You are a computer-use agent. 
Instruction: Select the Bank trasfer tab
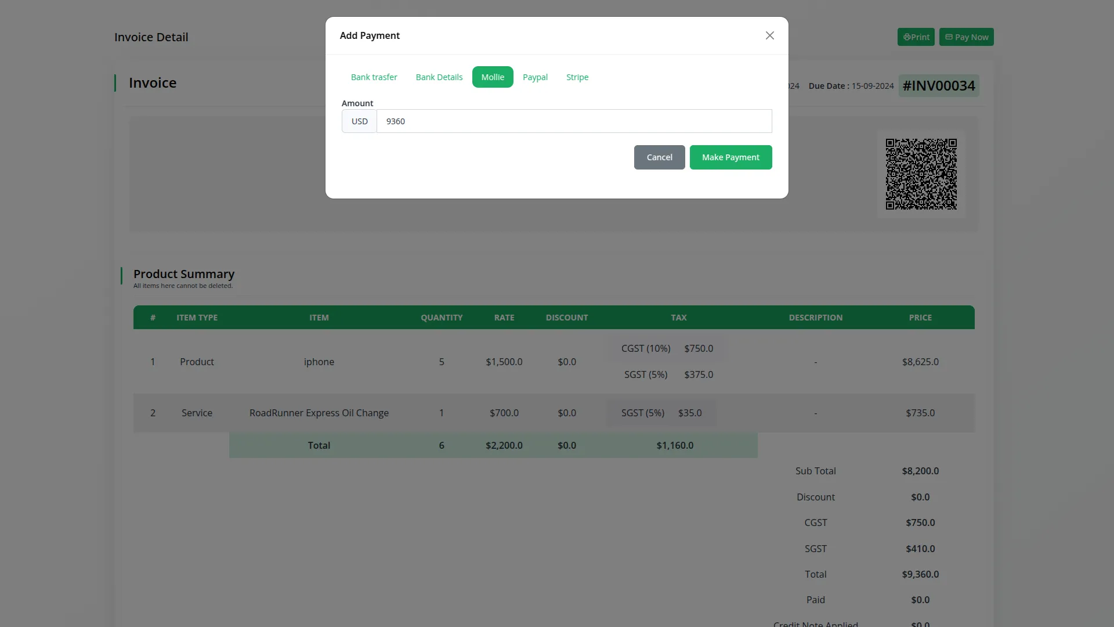click(x=374, y=77)
